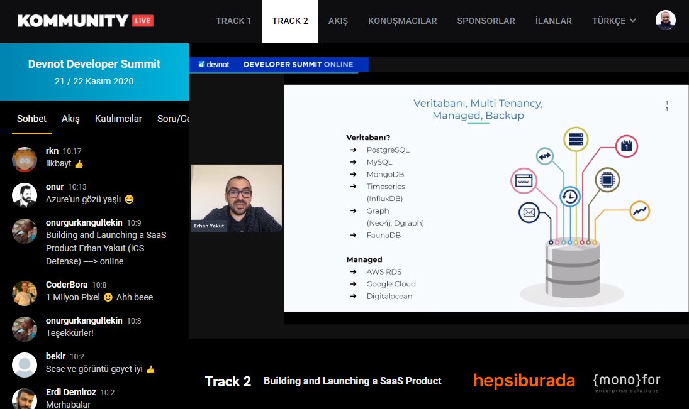Open the SPONSORLAR page
This screenshot has width=689, height=409.
tap(486, 21)
